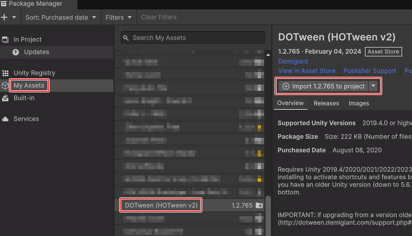Click the Built-in package icon
Screen dimensions: 412x236
pos(6,98)
